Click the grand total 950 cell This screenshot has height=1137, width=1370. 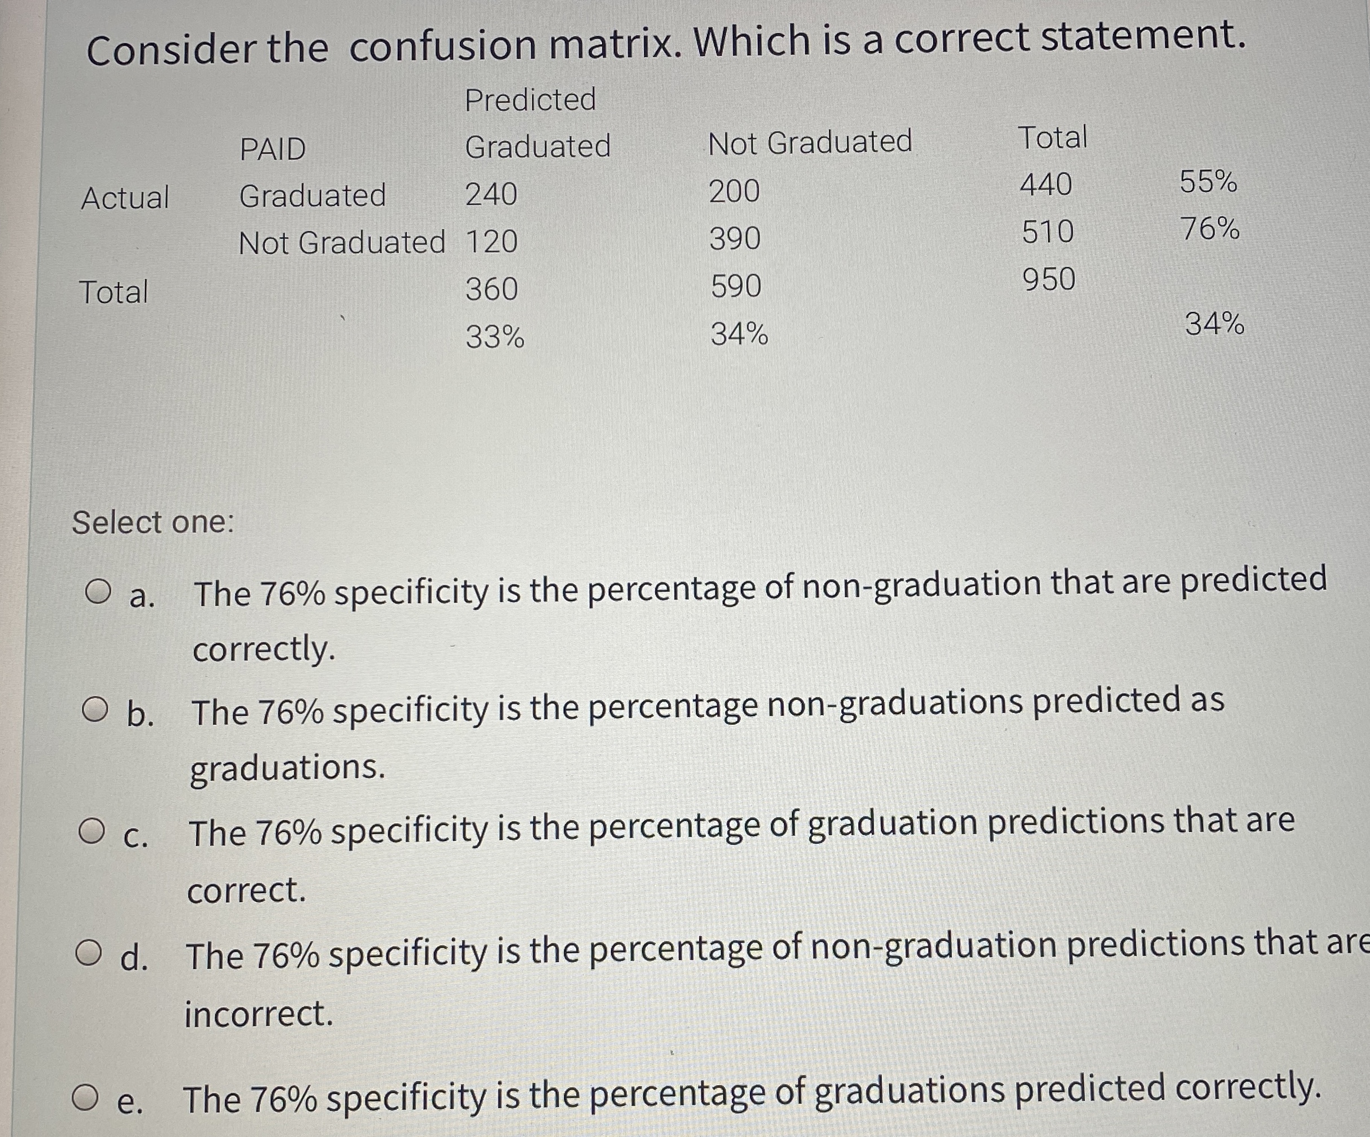(1048, 280)
